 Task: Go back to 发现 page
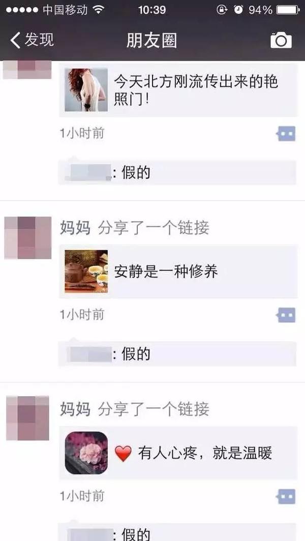pos(32,40)
